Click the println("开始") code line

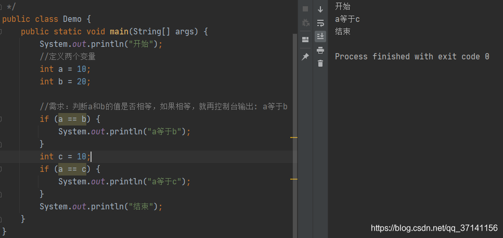coord(101,44)
